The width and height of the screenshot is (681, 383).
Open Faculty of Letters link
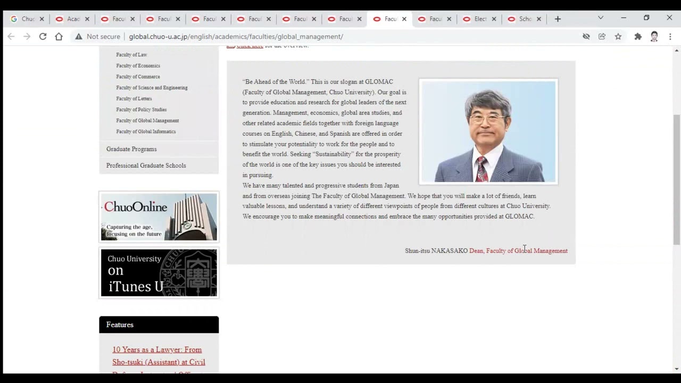click(x=134, y=99)
